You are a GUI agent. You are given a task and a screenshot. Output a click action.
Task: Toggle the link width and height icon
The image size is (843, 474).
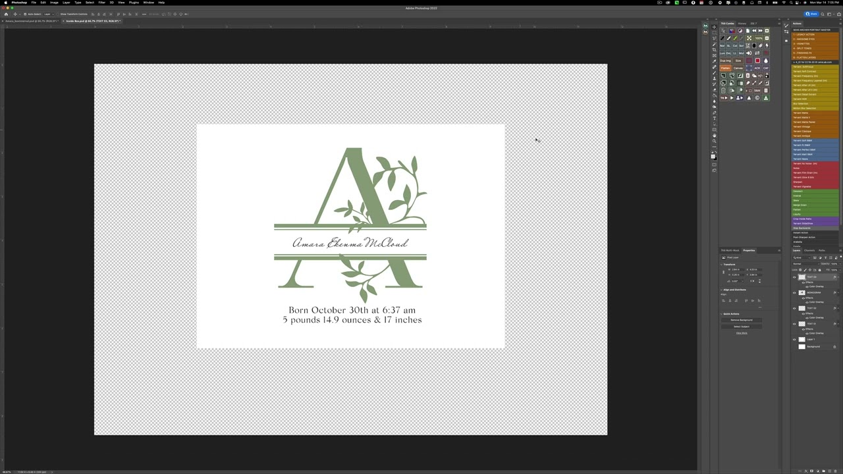click(x=723, y=272)
